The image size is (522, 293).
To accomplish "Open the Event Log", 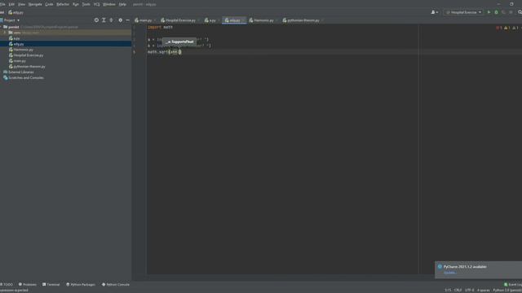I will pos(513,284).
